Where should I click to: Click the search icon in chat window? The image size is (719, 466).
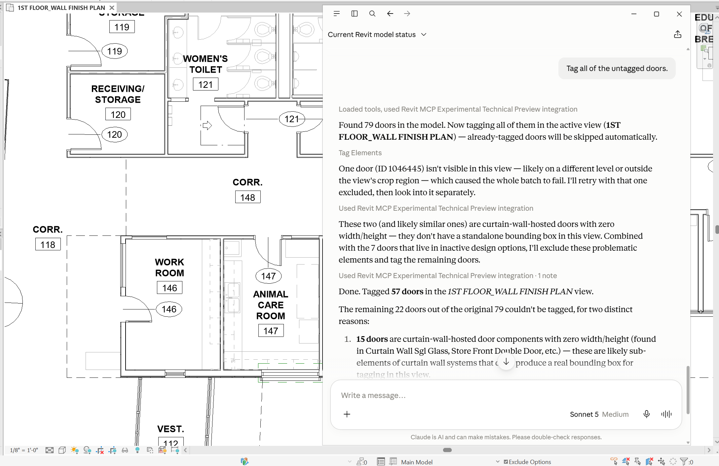[372, 14]
